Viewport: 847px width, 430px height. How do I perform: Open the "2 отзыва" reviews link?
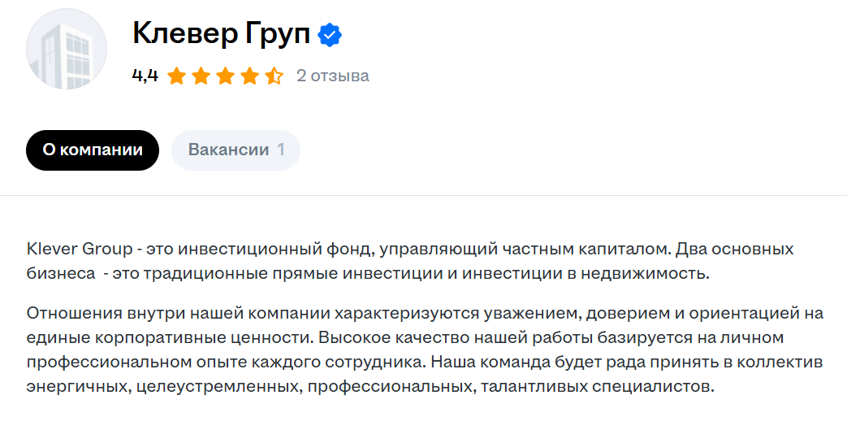(x=332, y=76)
